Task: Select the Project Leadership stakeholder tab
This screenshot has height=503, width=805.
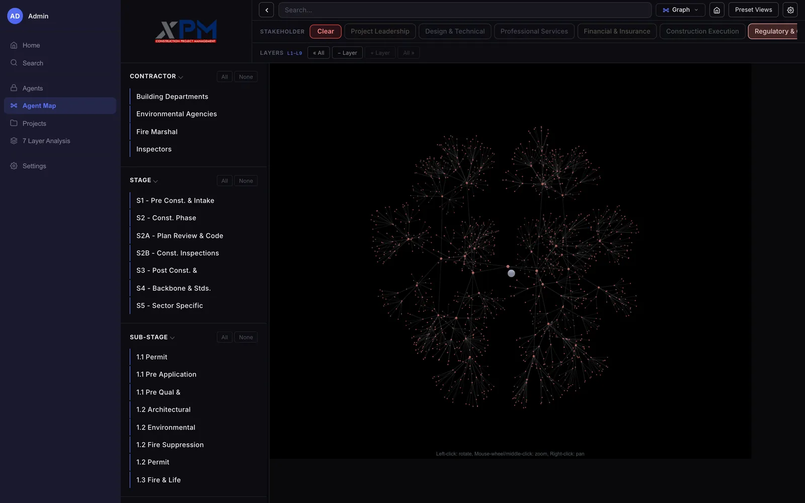Action: coord(380,31)
